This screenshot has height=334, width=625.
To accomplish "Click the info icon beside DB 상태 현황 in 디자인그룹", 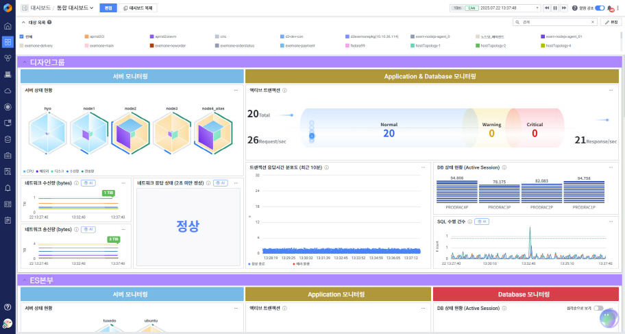I will click(x=504, y=167).
